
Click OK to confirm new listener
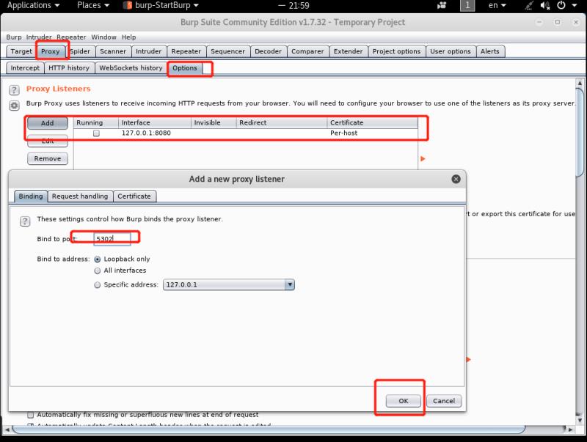pos(404,401)
